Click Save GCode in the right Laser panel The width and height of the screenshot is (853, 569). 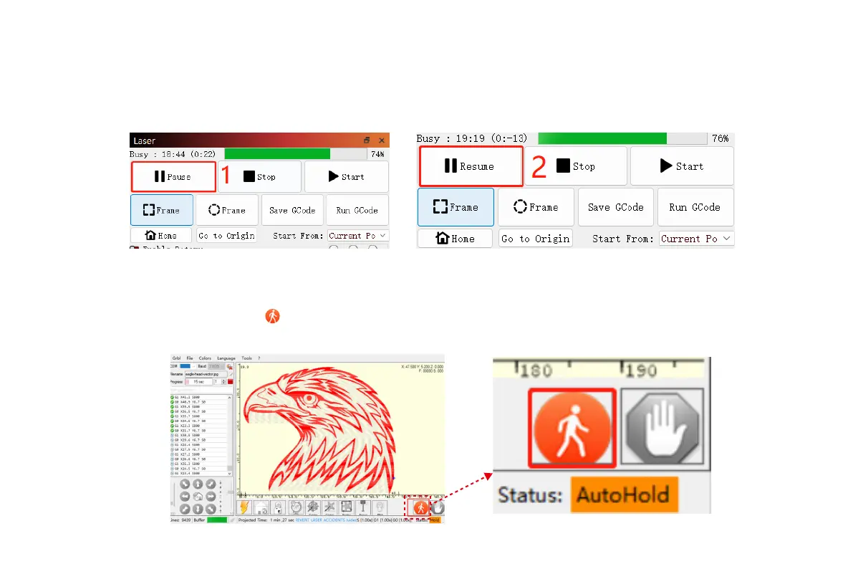(x=616, y=207)
